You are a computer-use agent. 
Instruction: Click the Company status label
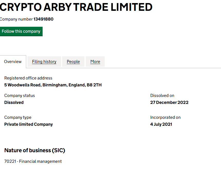[x=20, y=96]
